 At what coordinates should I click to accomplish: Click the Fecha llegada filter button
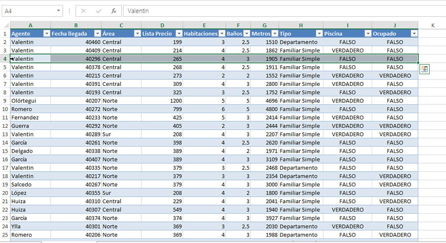97,33
